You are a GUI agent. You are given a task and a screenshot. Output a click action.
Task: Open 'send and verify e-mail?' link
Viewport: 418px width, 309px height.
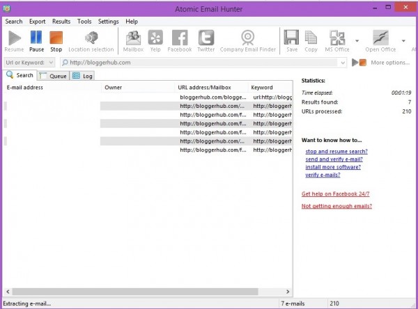pyautogui.click(x=334, y=159)
